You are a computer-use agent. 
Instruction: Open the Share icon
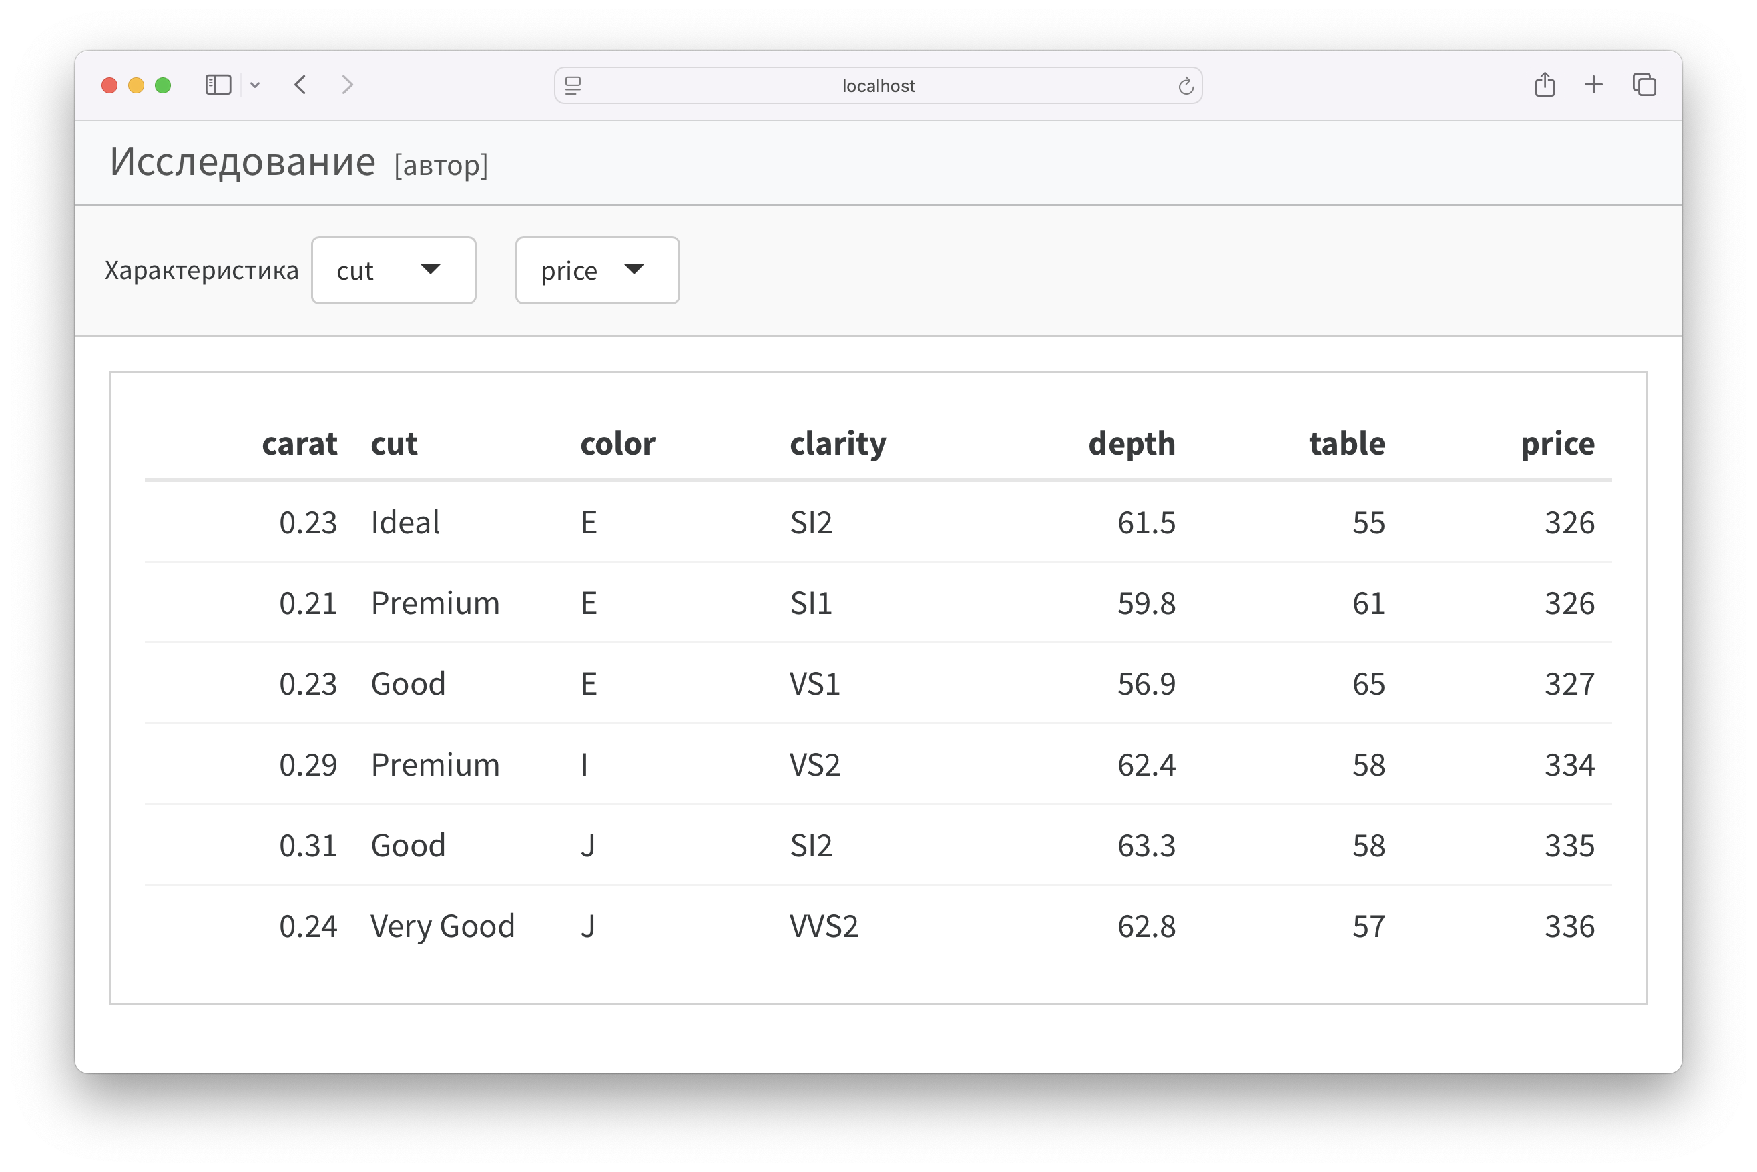coord(1545,85)
